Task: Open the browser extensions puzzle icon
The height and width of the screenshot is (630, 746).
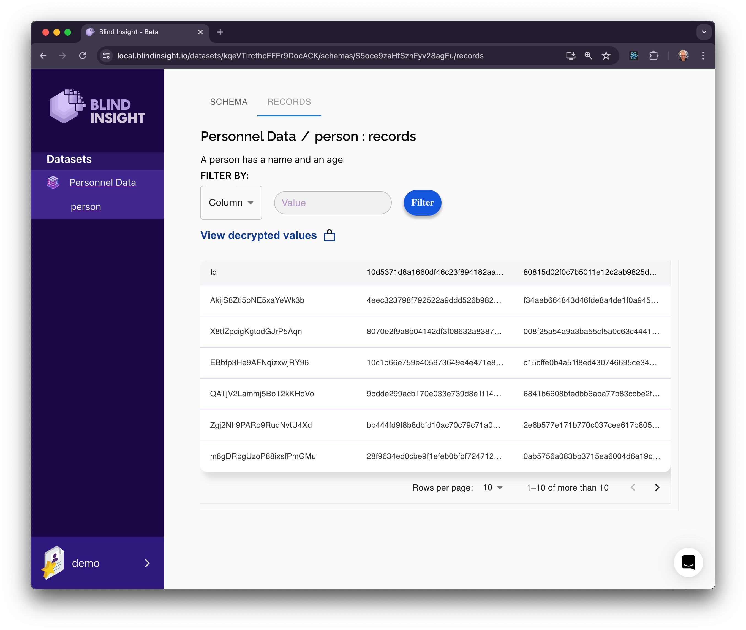Action: (653, 56)
